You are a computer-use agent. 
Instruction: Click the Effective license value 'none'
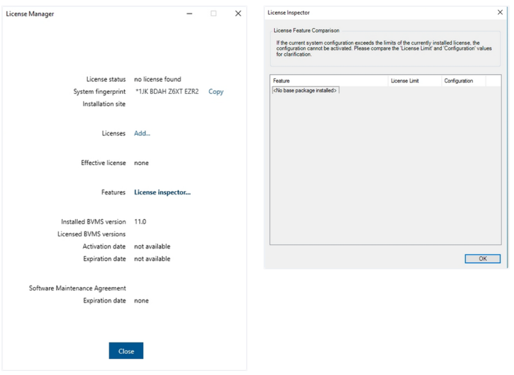click(142, 163)
